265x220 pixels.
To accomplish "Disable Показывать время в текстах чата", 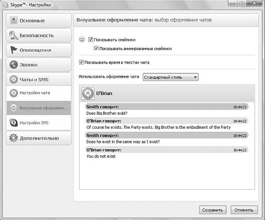I will pos(81,62).
